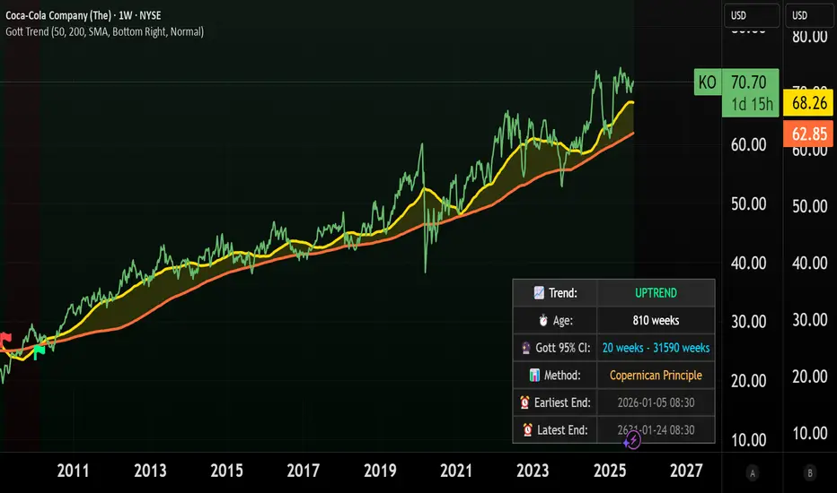This screenshot has width=837, height=493.
Task: Click the 2019 label on time axis
Action: (380, 471)
